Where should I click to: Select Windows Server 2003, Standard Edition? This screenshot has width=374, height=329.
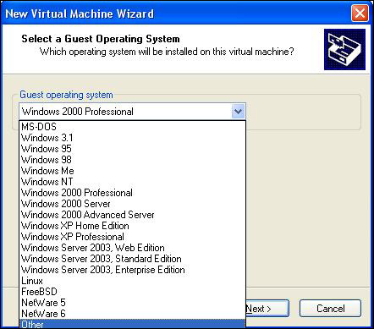pos(133,259)
